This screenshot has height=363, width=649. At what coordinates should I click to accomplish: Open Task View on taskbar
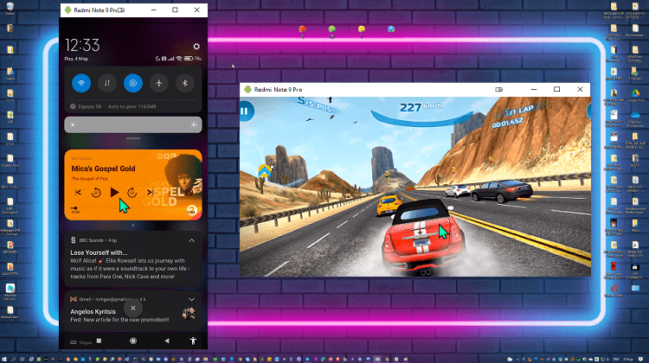(x=22, y=360)
